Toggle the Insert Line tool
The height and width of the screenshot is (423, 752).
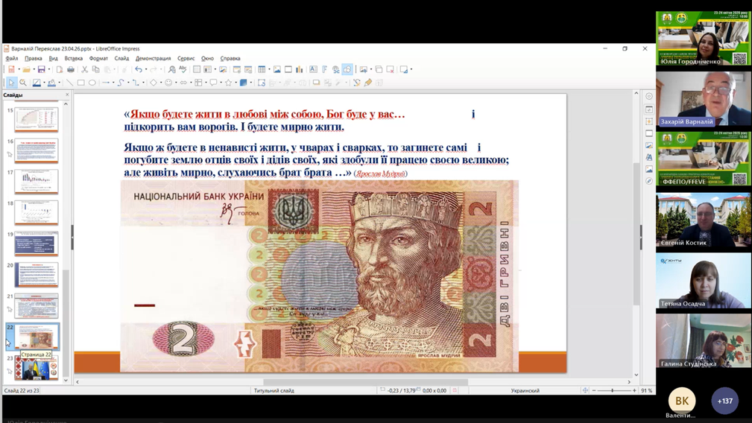[69, 83]
